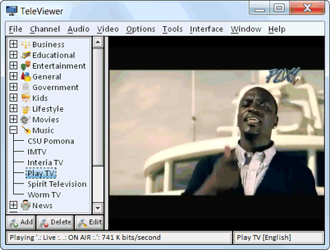Viewport: 330px width, 250px height.
Task: Maximize the TeleViewer window
Action: [279, 8]
